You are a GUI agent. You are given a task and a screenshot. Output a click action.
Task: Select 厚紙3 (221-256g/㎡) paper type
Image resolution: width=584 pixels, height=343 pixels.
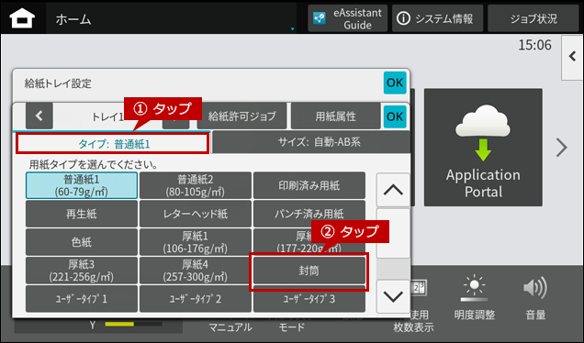click(82, 271)
